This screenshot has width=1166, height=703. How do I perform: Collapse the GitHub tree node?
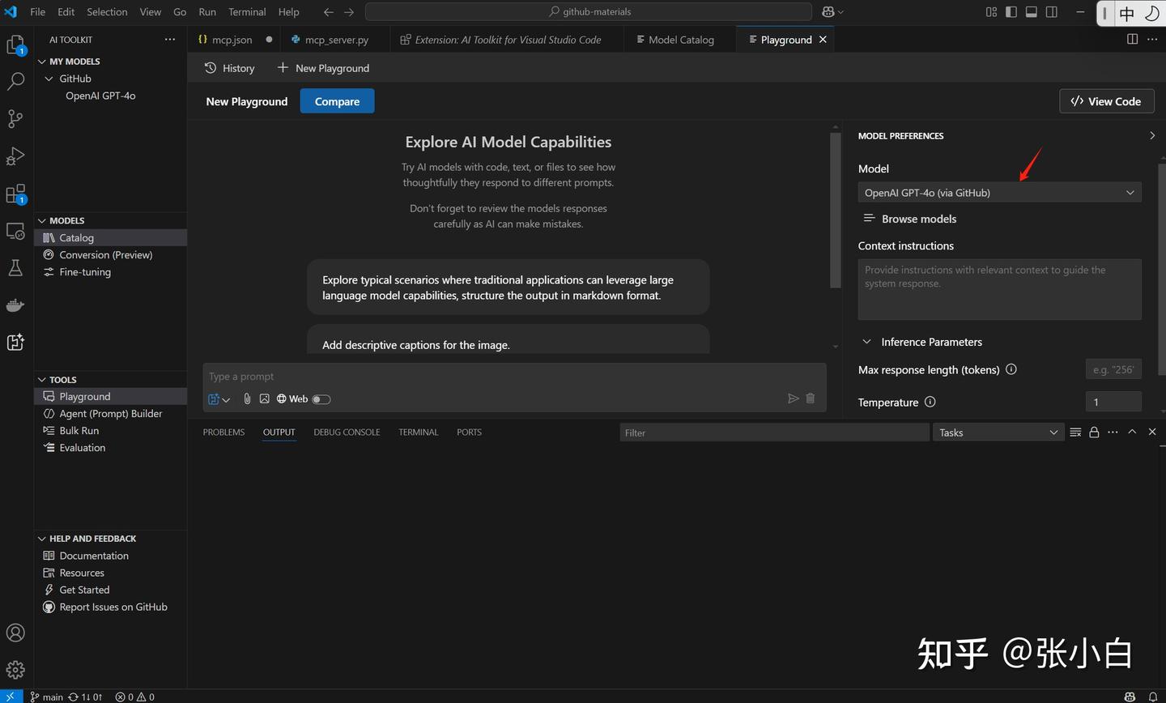49,79
